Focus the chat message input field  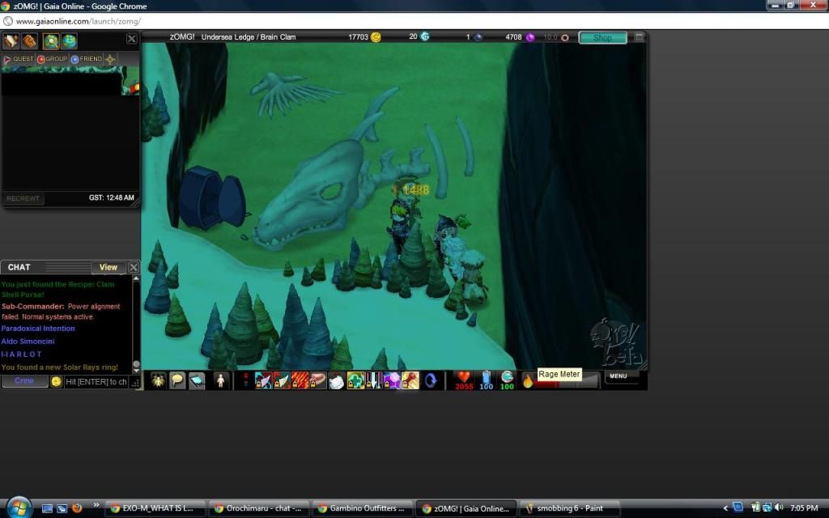coord(96,382)
